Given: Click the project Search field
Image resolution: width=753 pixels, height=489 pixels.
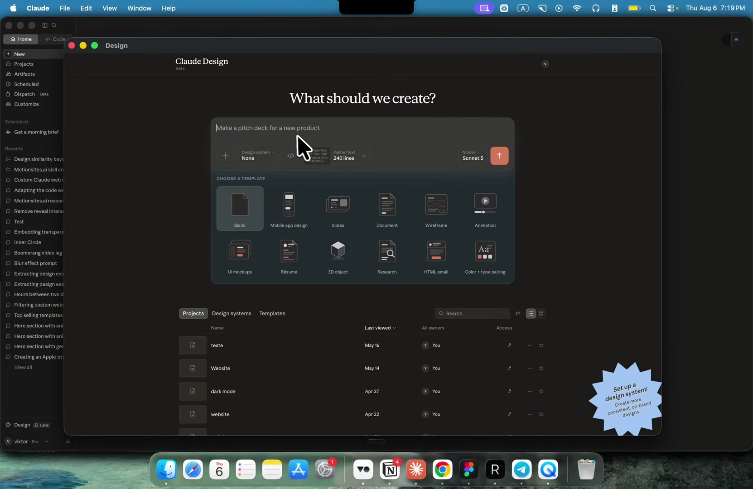Looking at the screenshot, I should (472, 313).
